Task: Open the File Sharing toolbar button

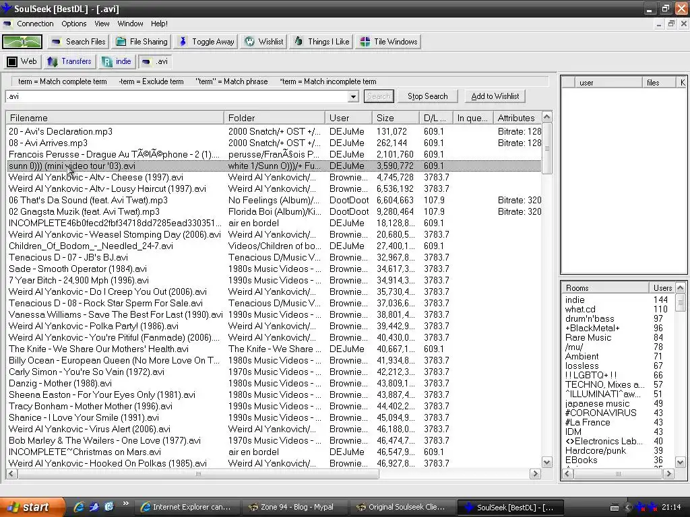Action: pyautogui.click(x=142, y=42)
